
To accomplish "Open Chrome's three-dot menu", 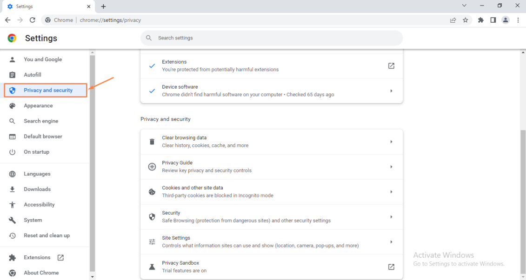I will tap(518, 20).
